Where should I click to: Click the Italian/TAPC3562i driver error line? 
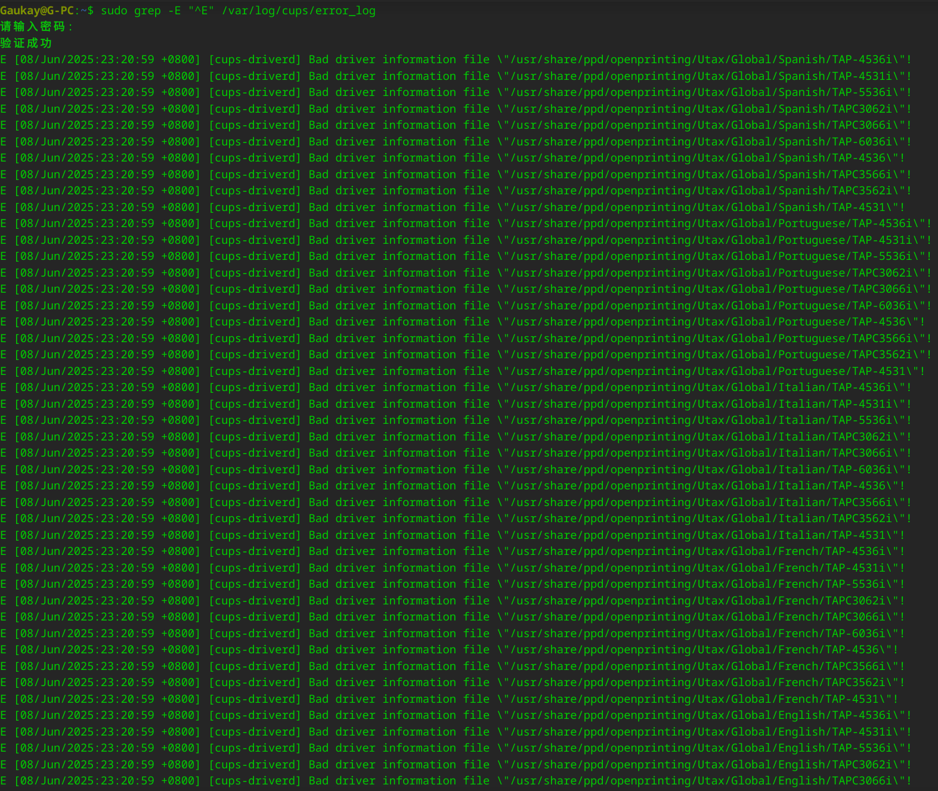point(456,519)
